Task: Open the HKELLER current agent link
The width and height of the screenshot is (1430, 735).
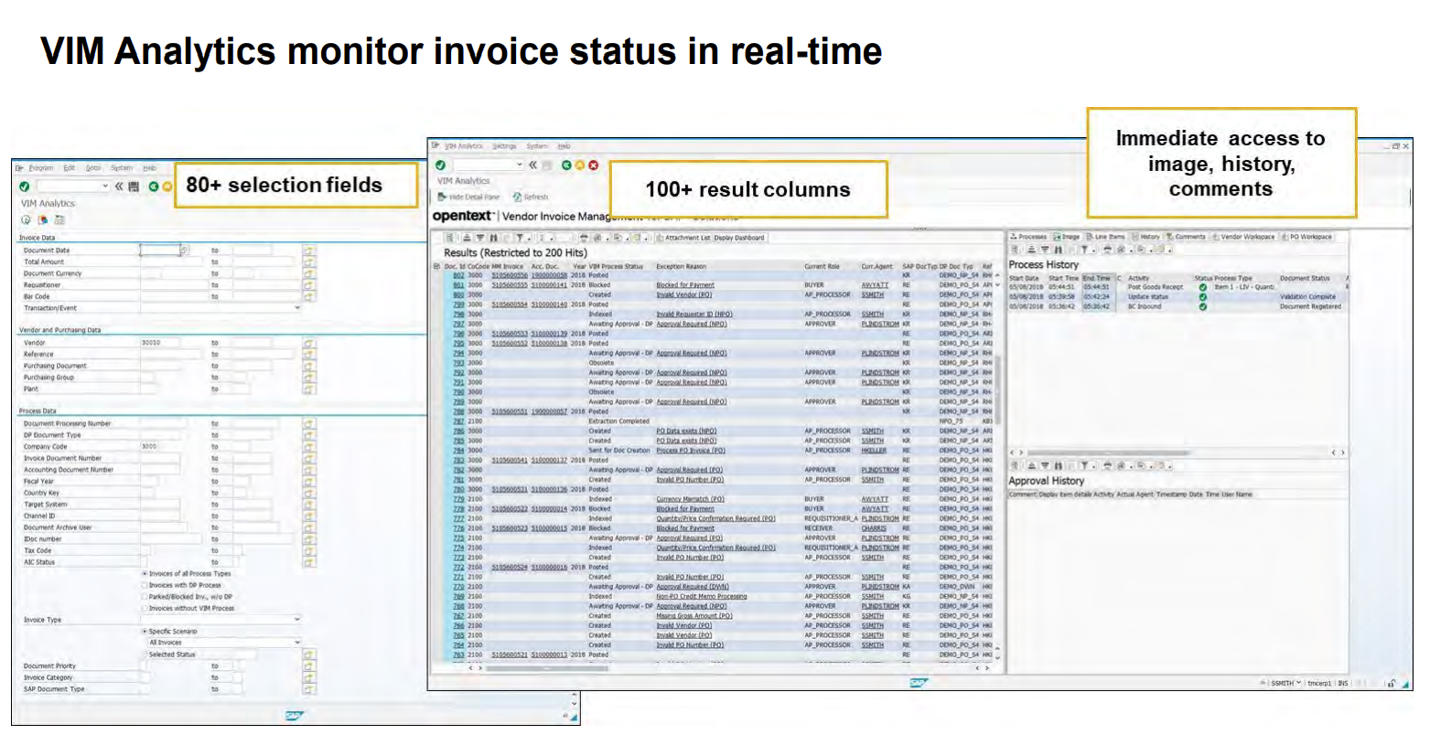Action: coord(873,451)
